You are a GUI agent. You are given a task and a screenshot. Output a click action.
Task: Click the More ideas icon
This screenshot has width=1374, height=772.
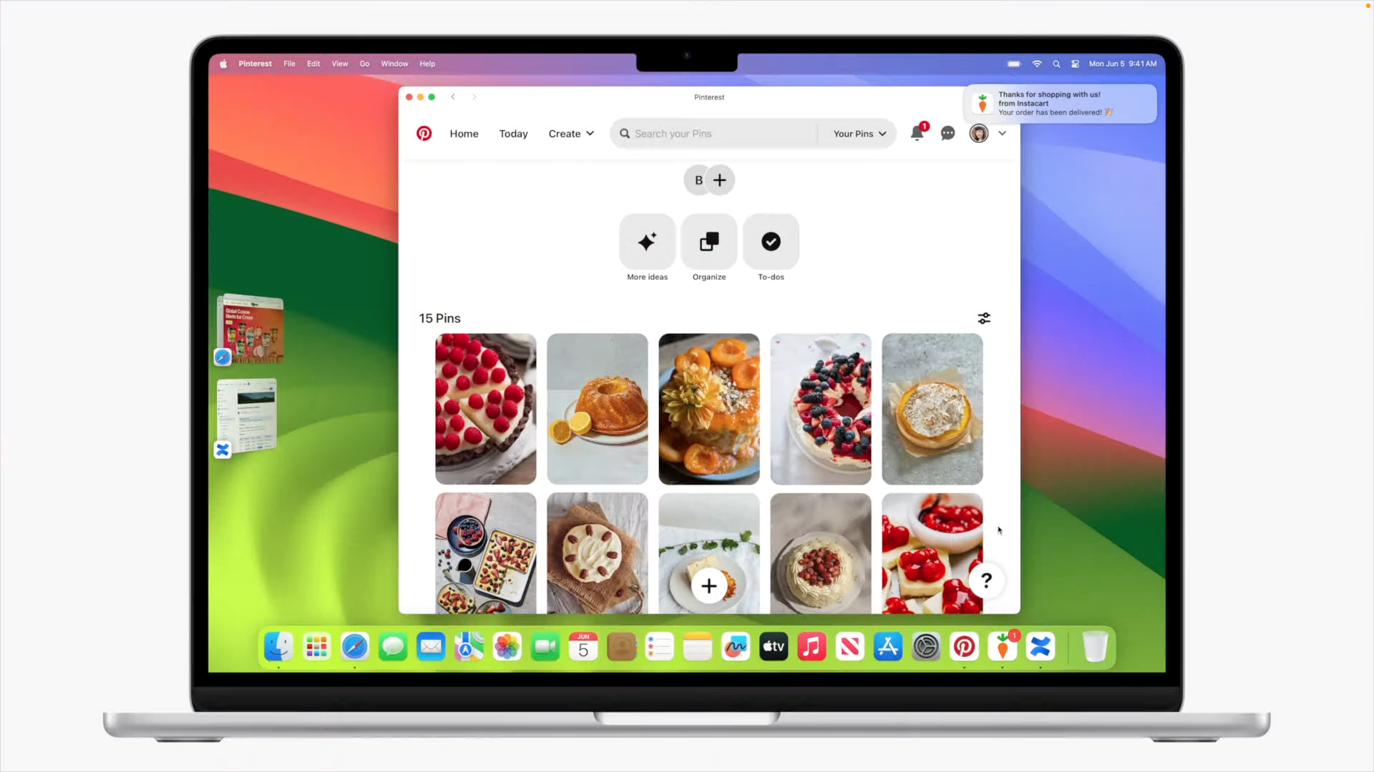(646, 242)
